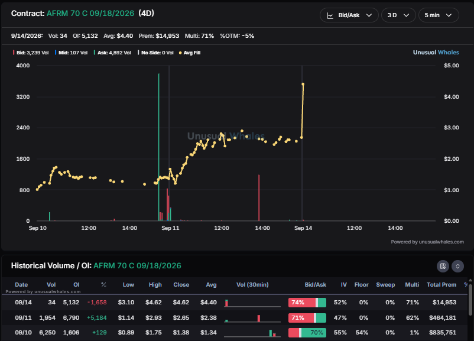Click AFRM 70 C contract link in Historical Volume header

tap(137, 266)
